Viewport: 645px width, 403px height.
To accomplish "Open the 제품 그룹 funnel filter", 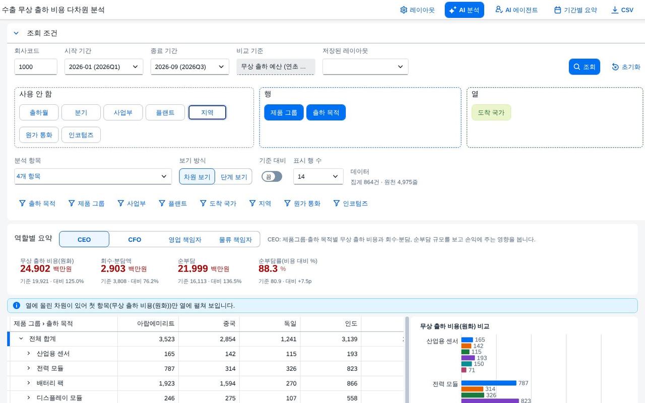I will pos(86,204).
